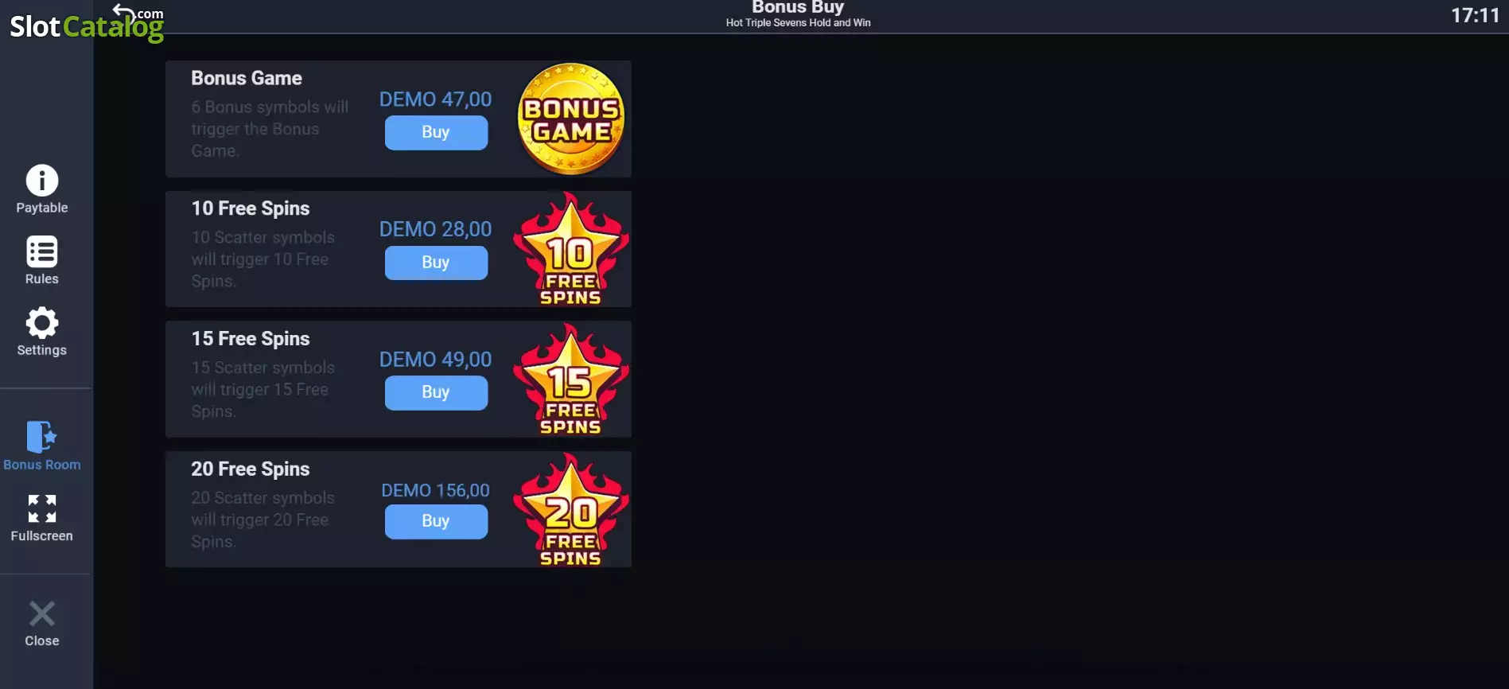Select the 20 Free Spins description text
The width and height of the screenshot is (1509, 689).
point(263,520)
